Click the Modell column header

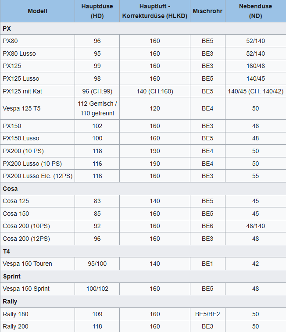[37, 11]
